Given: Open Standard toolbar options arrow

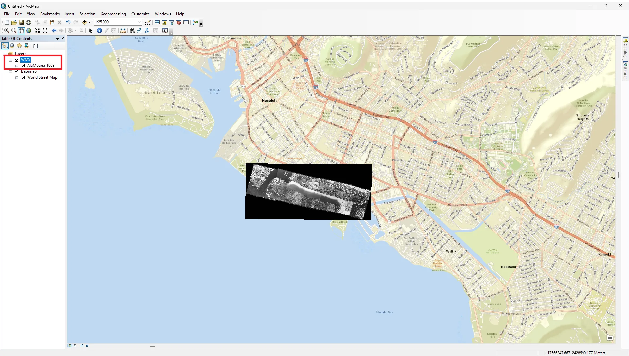Looking at the screenshot, I should click(201, 23).
